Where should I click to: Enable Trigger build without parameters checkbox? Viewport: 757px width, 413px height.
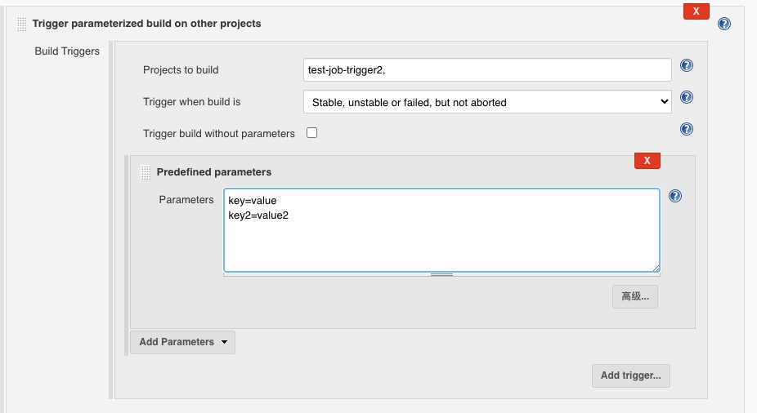[311, 133]
